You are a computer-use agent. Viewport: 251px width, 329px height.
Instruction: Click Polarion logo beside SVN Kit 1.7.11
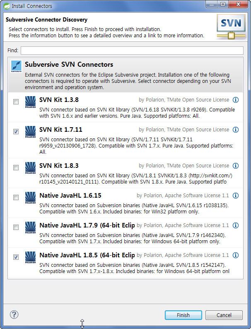pos(30,132)
